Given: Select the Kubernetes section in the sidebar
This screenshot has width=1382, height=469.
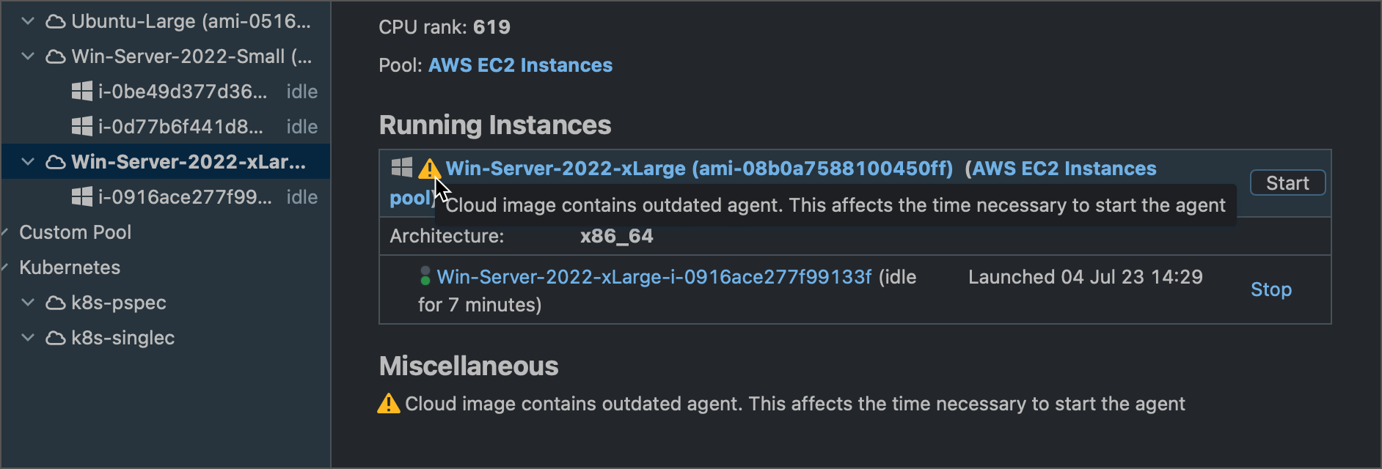Looking at the screenshot, I should (x=69, y=267).
